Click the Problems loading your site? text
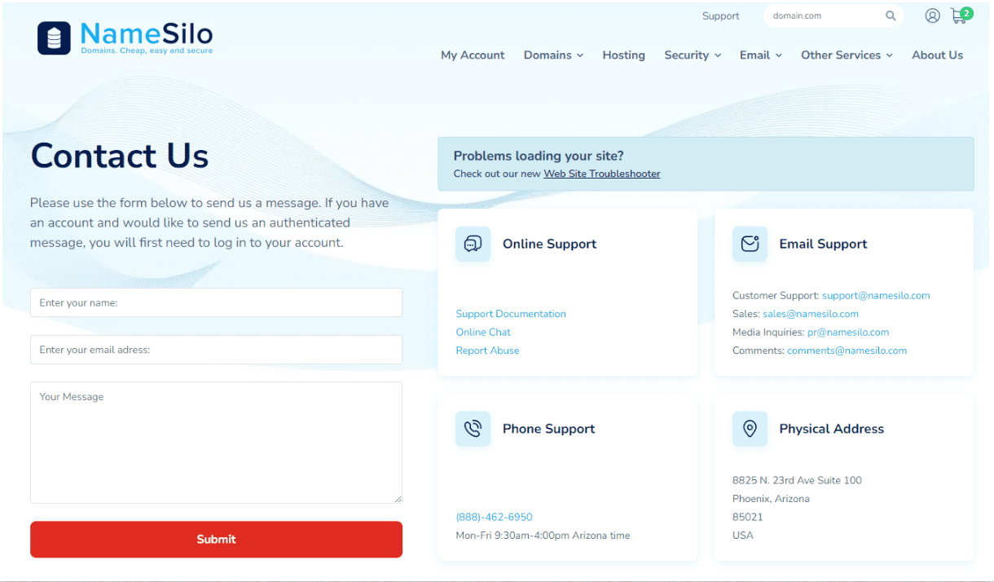Screen dimensions: 994x582 coord(539,156)
